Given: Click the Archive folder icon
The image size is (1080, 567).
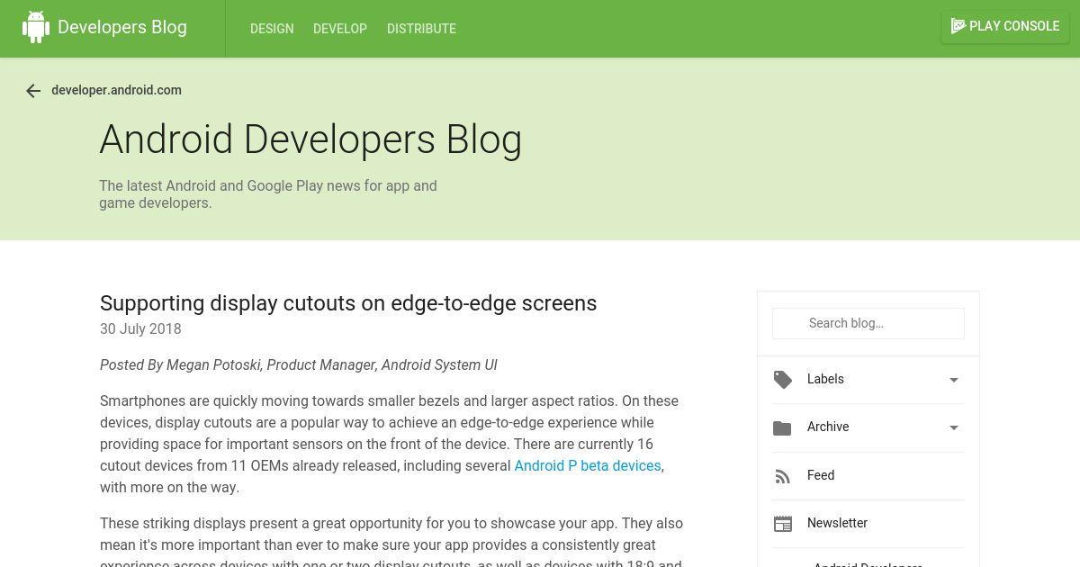Looking at the screenshot, I should click(782, 428).
